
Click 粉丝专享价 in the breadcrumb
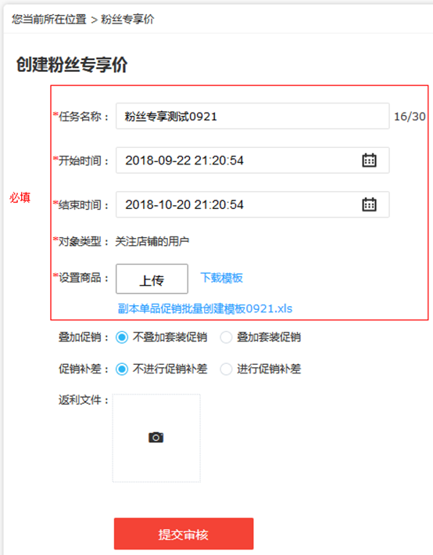point(127,19)
